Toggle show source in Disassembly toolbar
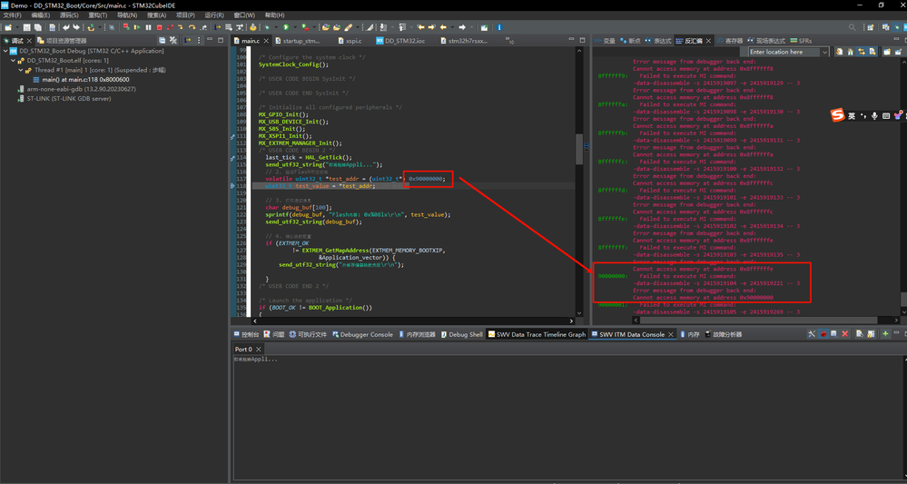Image resolution: width=907 pixels, height=484 pixels. (872, 52)
